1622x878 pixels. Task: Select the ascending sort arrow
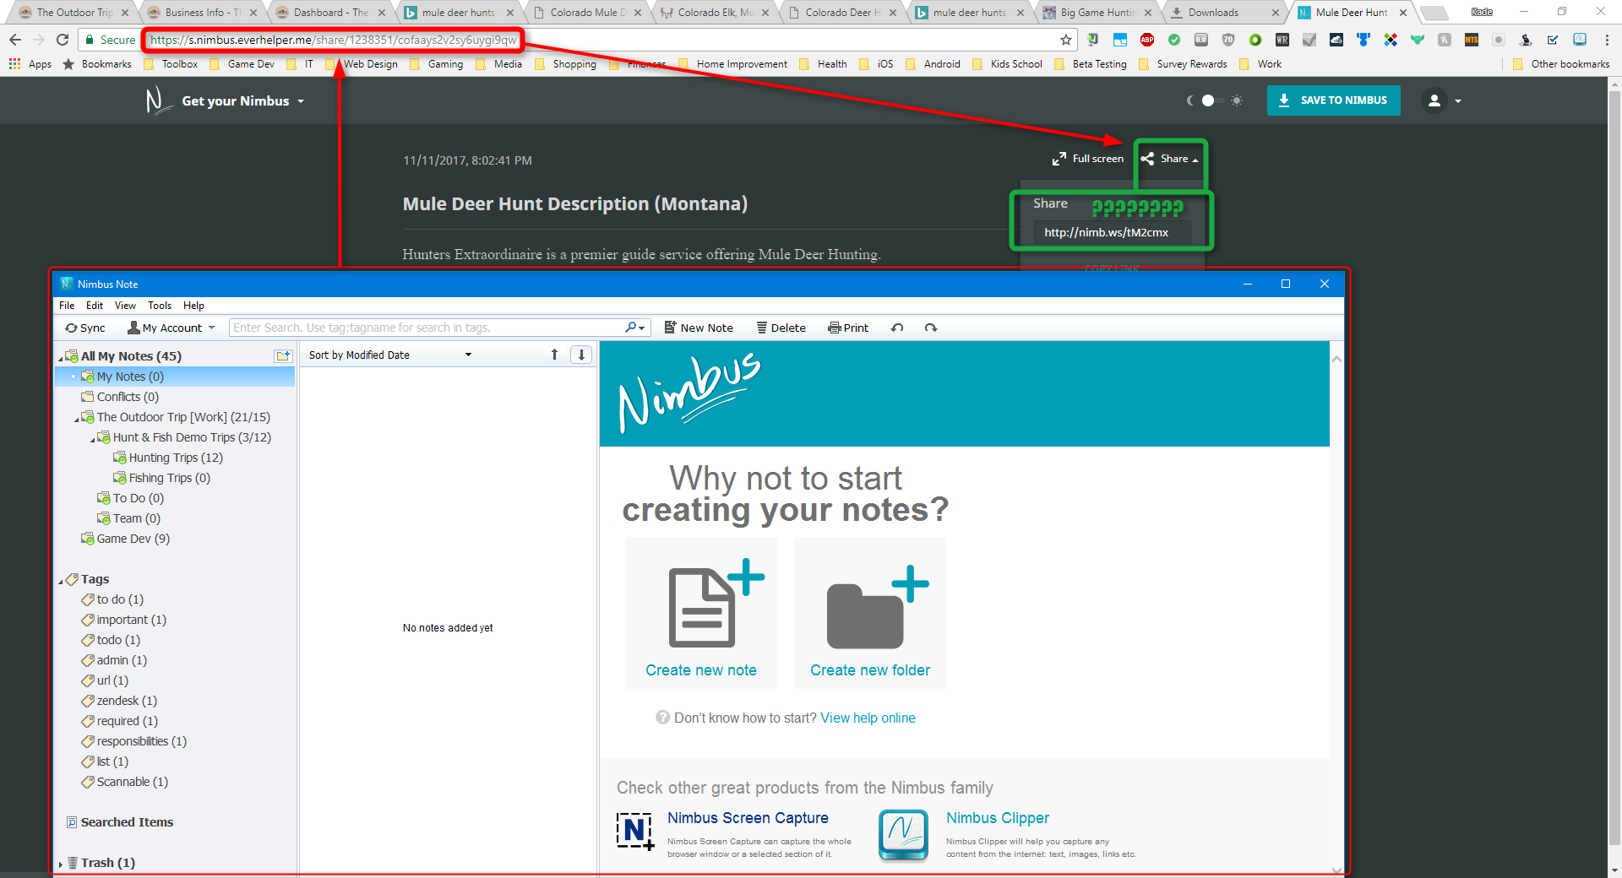(554, 355)
